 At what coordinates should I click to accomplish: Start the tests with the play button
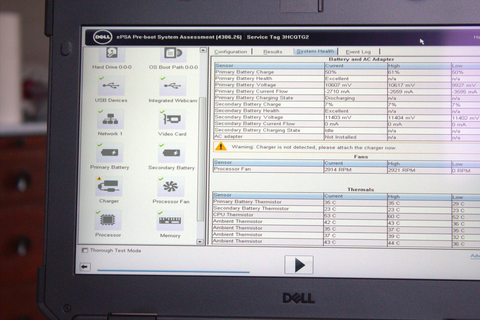[x=299, y=265]
